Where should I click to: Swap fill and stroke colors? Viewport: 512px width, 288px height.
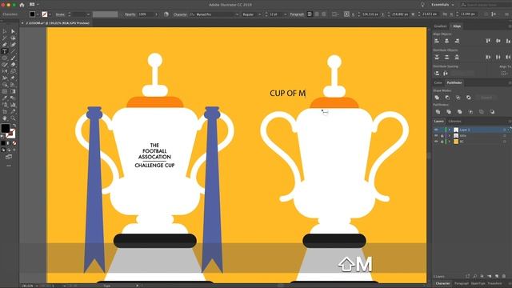coord(14,126)
